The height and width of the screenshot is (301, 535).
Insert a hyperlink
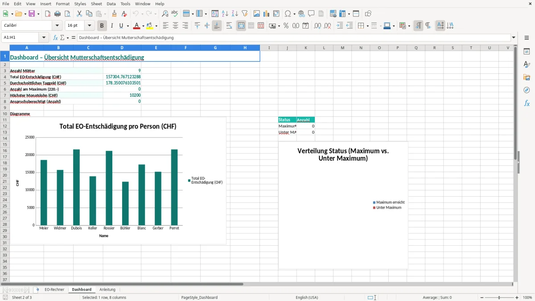[302, 14]
